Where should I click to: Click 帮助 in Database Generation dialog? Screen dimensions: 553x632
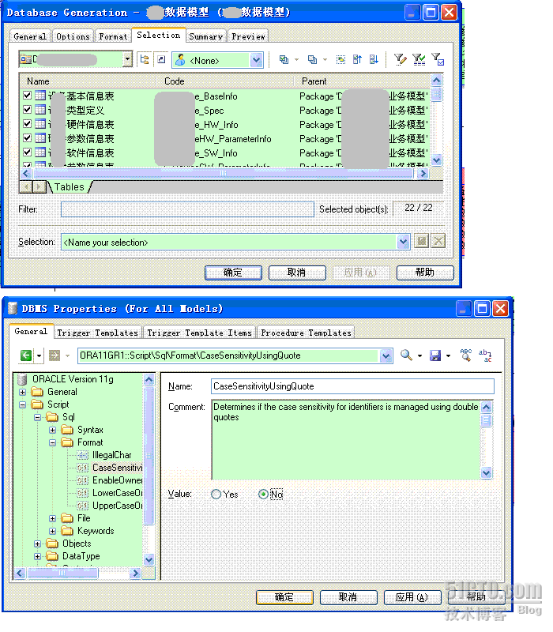coord(425,273)
